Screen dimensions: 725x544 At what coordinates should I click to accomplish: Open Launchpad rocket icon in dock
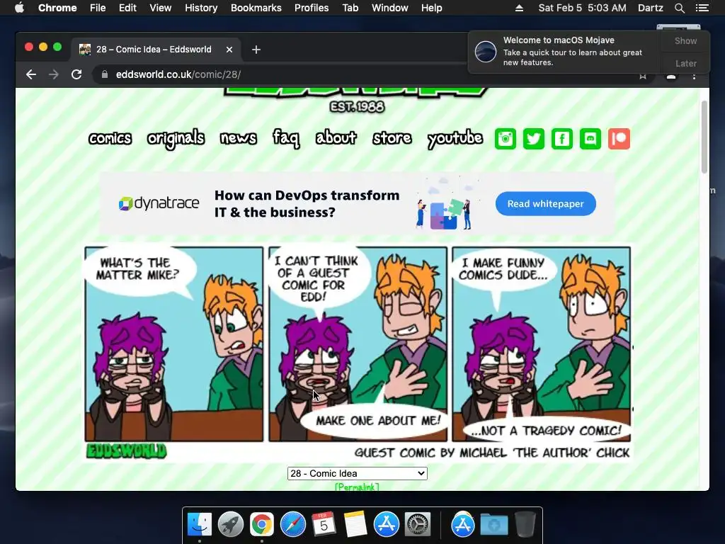[x=230, y=525]
